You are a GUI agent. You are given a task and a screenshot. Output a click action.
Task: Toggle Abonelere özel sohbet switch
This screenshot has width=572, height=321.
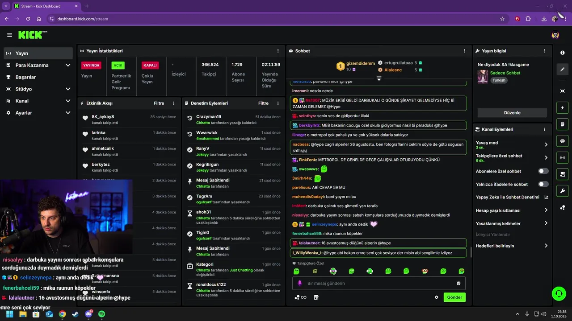point(543,171)
